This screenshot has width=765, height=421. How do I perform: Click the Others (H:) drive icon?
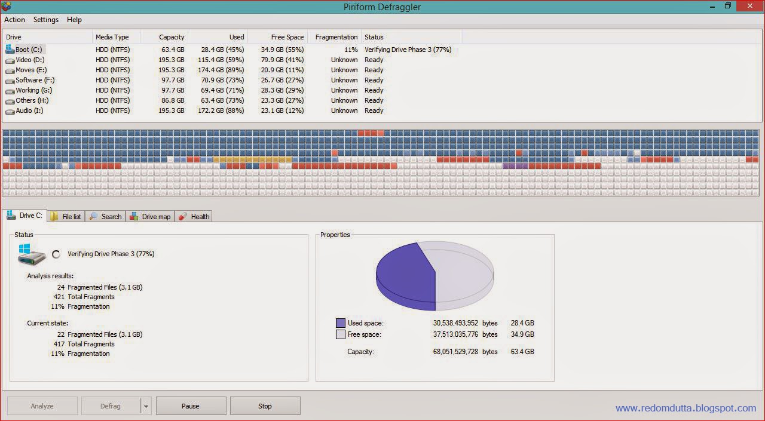(x=10, y=101)
